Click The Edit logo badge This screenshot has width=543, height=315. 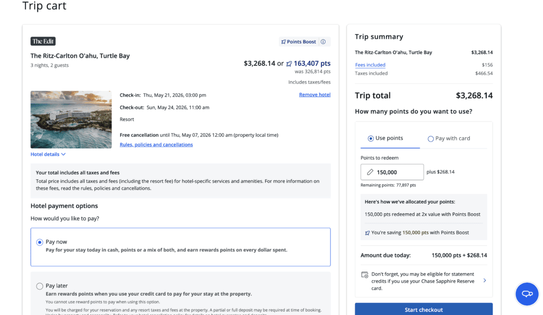(43, 41)
